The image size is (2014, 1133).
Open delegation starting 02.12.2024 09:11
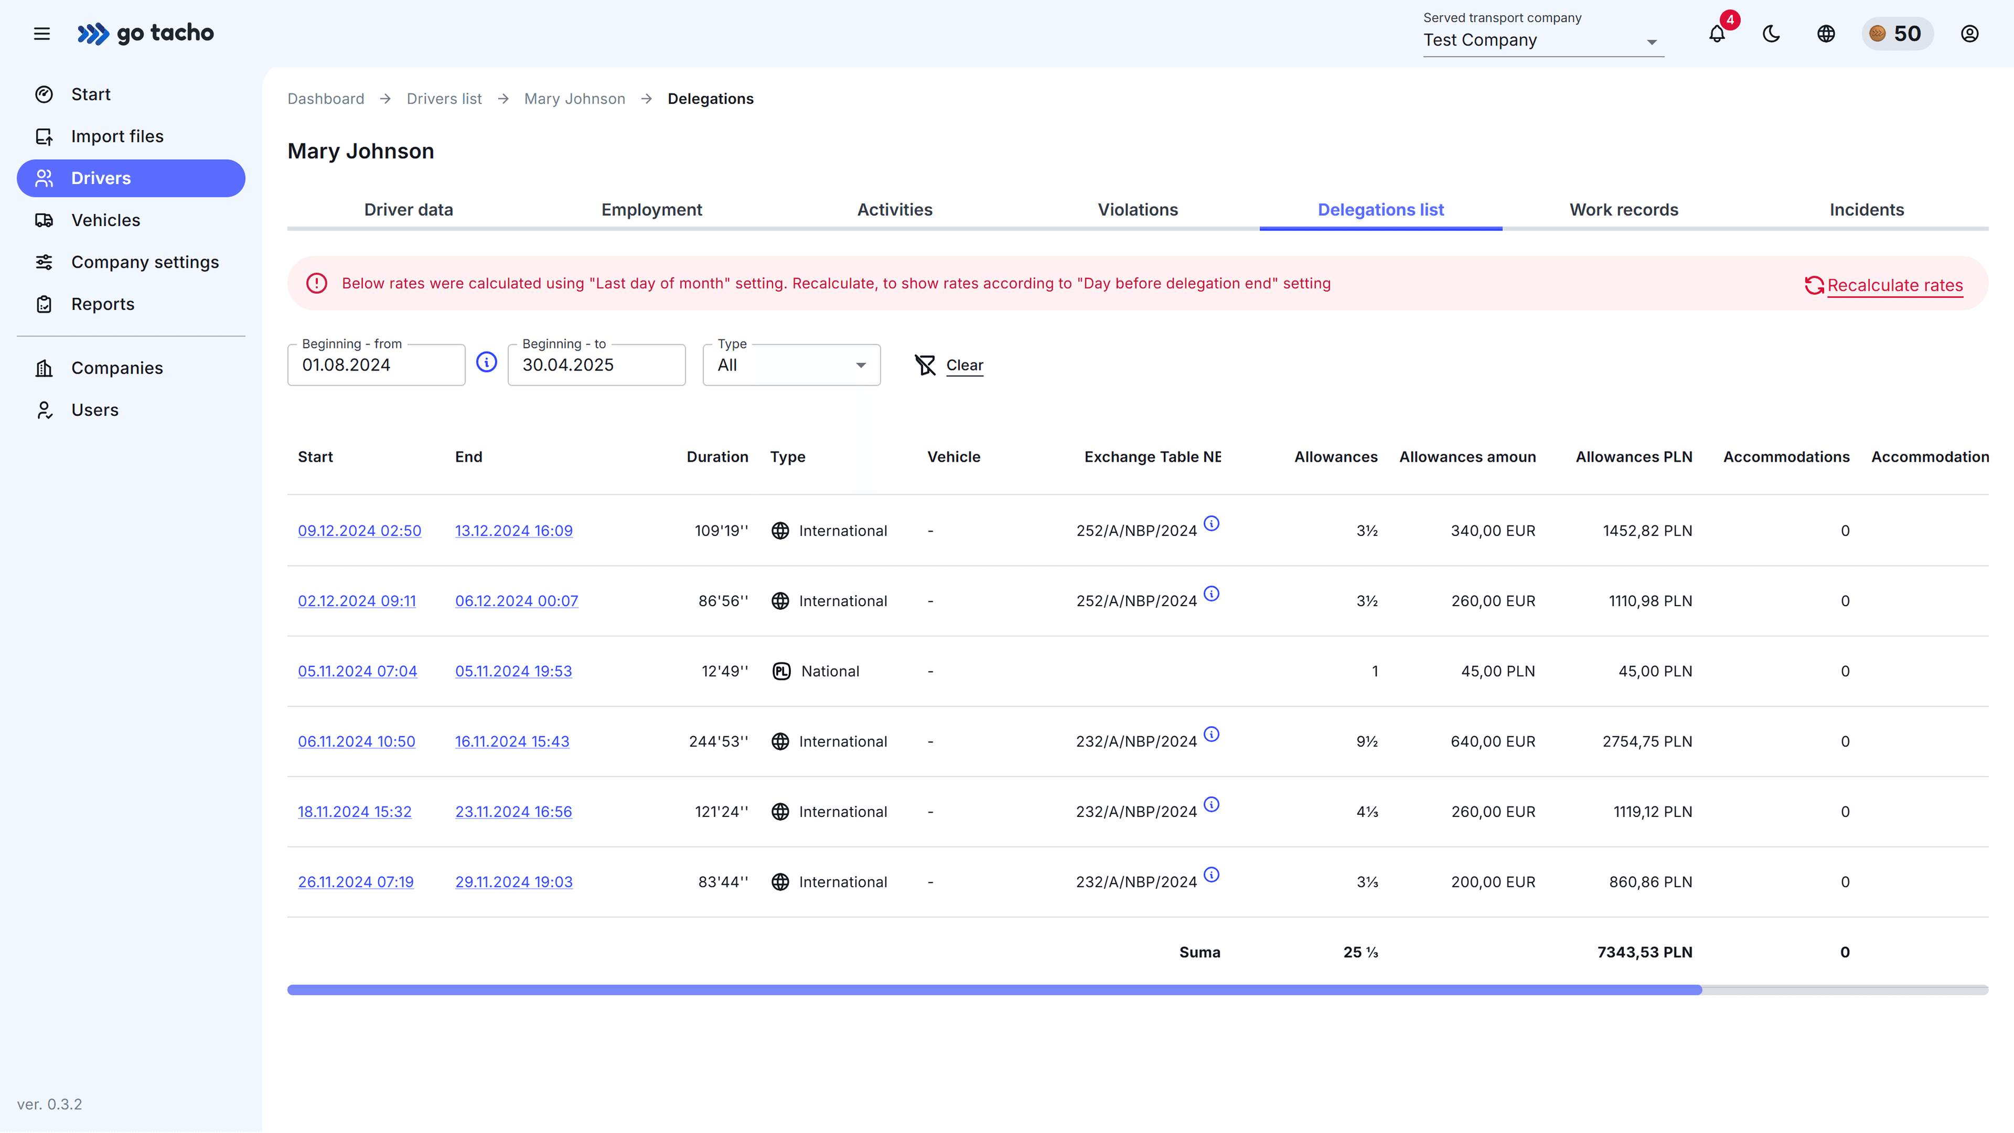[x=357, y=602]
